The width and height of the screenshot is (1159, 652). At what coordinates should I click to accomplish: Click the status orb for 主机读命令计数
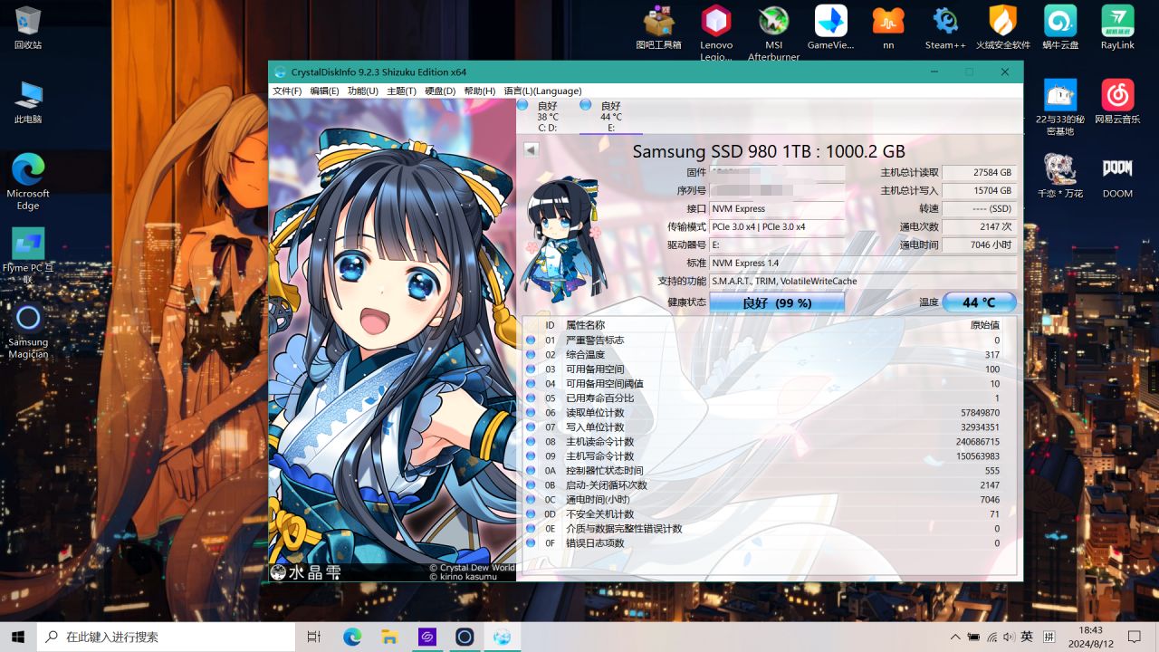click(x=531, y=442)
